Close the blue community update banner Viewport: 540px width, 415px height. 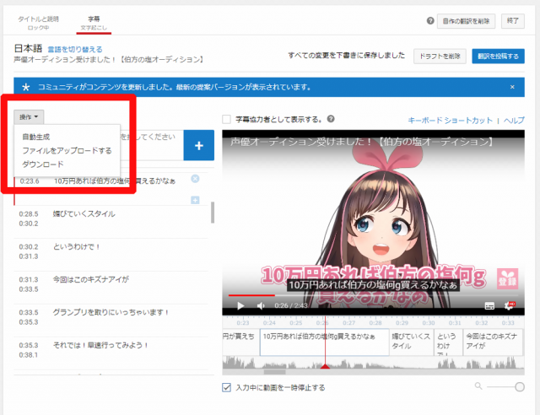pyautogui.click(x=512, y=87)
